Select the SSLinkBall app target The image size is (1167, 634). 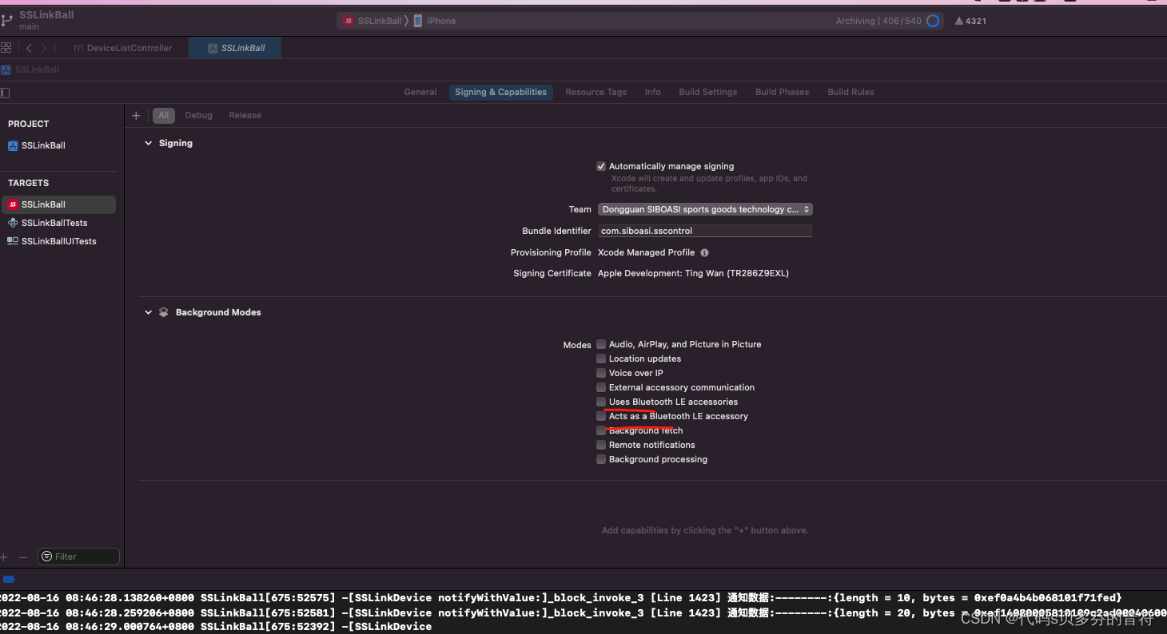58,204
